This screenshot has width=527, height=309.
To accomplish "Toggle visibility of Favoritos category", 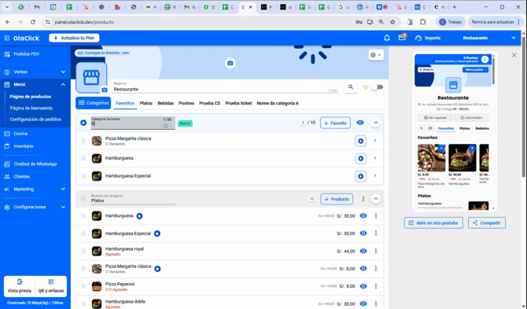I will point(360,123).
